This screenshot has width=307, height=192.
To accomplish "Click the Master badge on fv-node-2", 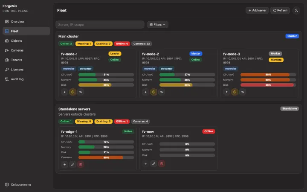I will pyautogui.click(x=196, y=53).
